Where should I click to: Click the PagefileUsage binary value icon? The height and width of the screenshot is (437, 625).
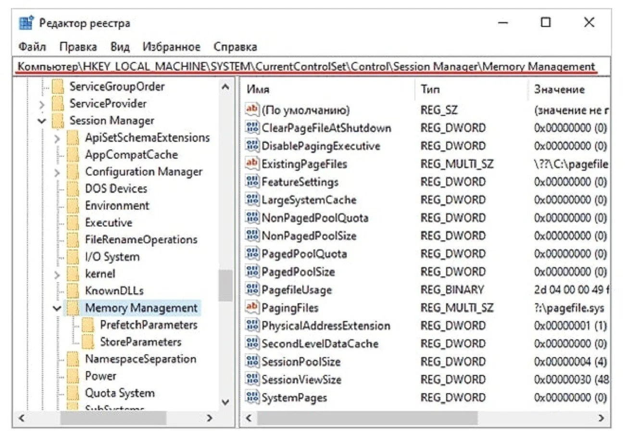tap(252, 289)
